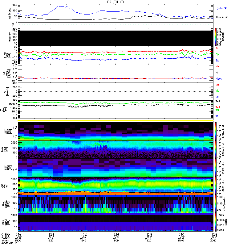Click the green By legend label

coord(217,55)
